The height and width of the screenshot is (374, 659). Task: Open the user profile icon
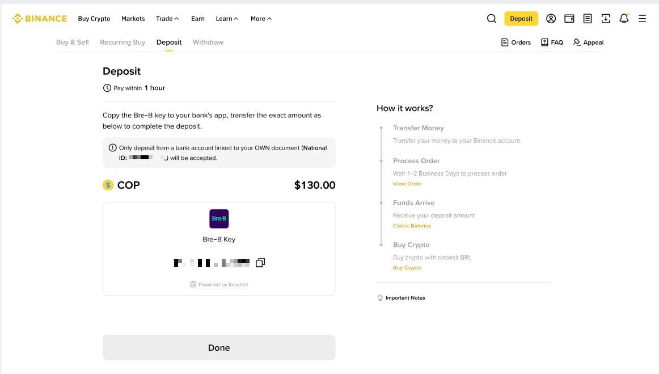coord(551,19)
